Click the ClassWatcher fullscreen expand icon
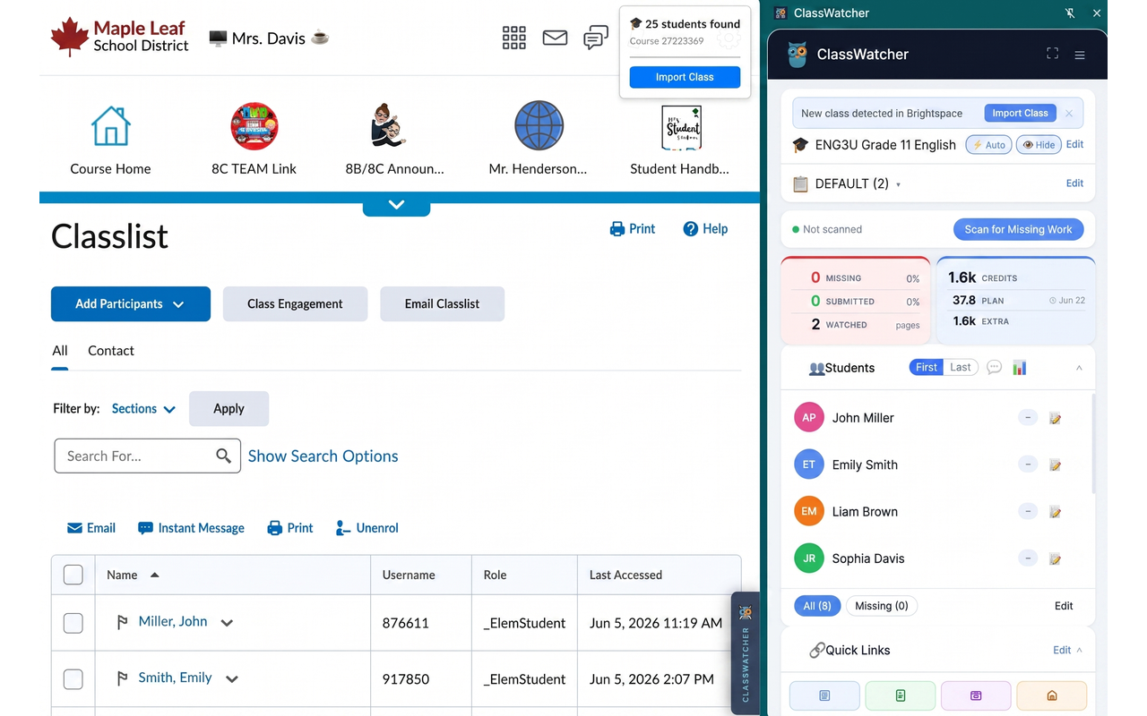 pos(1053,54)
